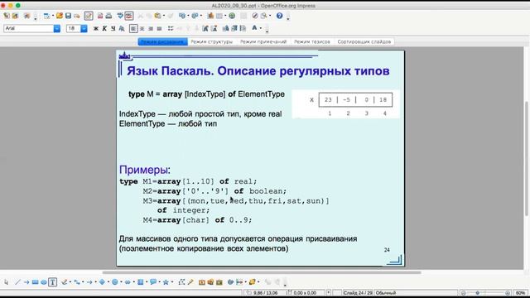This screenshot has width=530, height=298.
Task: Click the zoom out minus button
Action: 464,293
